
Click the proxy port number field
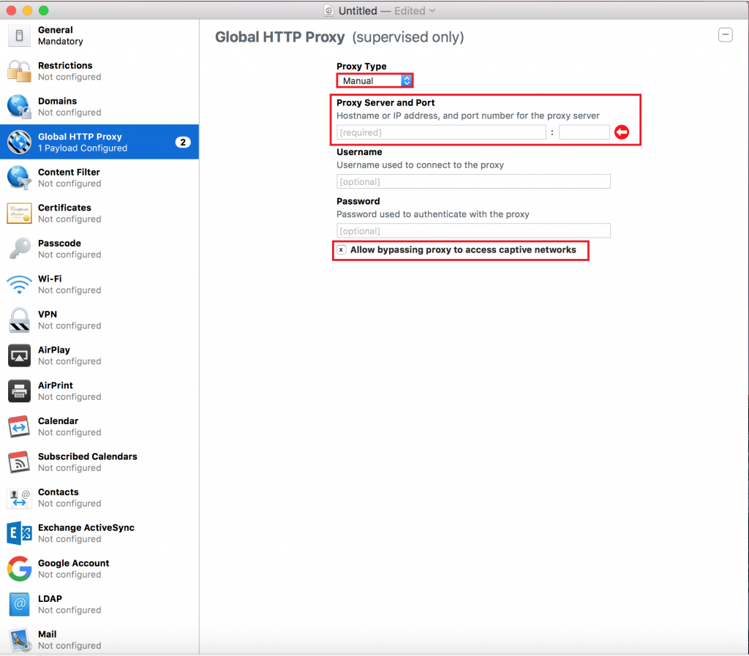point(584,132)
